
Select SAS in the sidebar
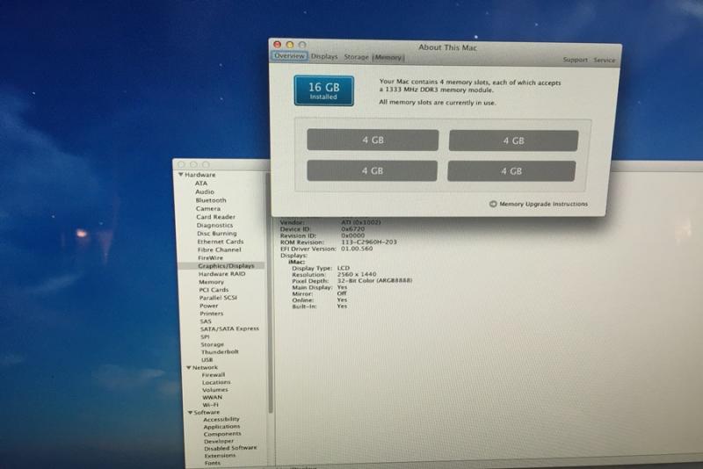coord(206,321)
